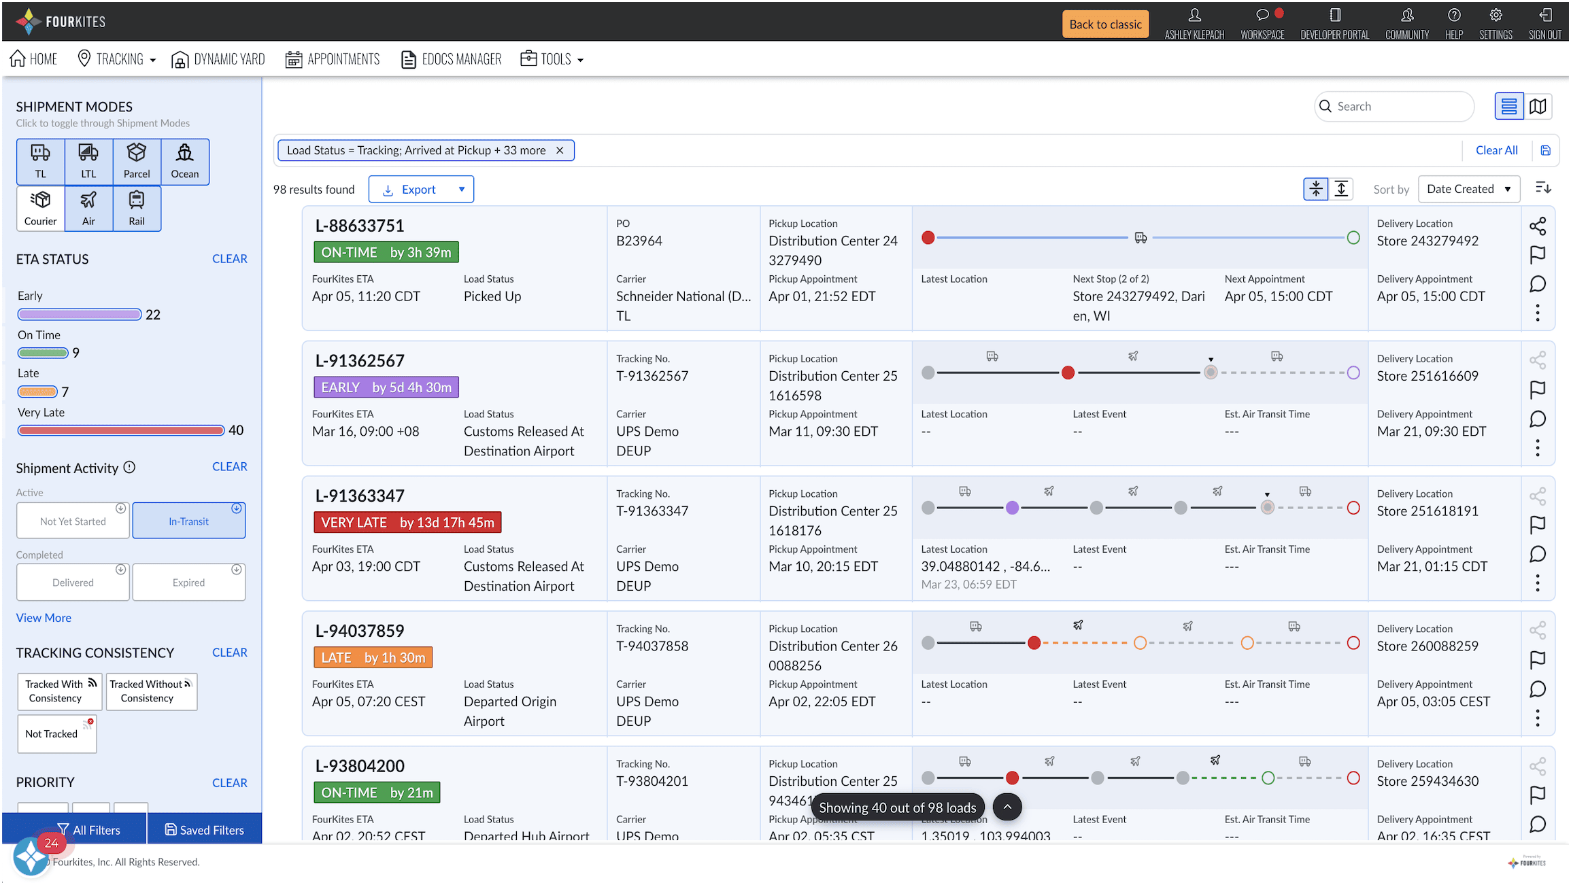Open Settings gear in top bar
This screenshot has height=885, width=1571.
(1496, 24)
